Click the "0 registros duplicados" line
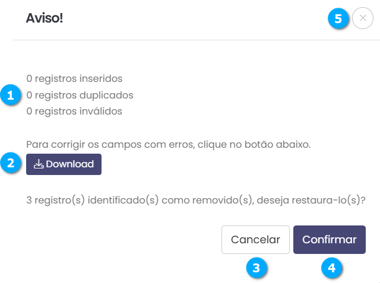 80,95
